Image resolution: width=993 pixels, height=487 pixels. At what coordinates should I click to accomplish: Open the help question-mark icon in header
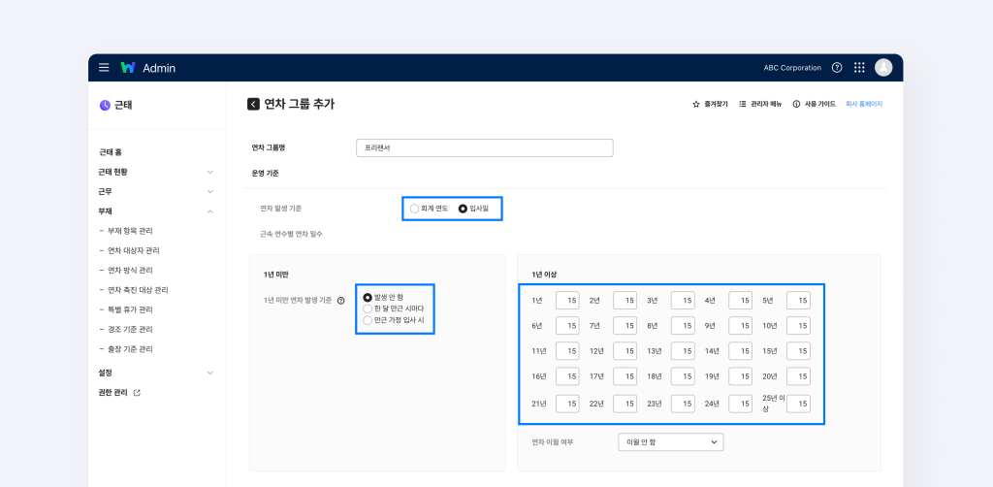837,68
